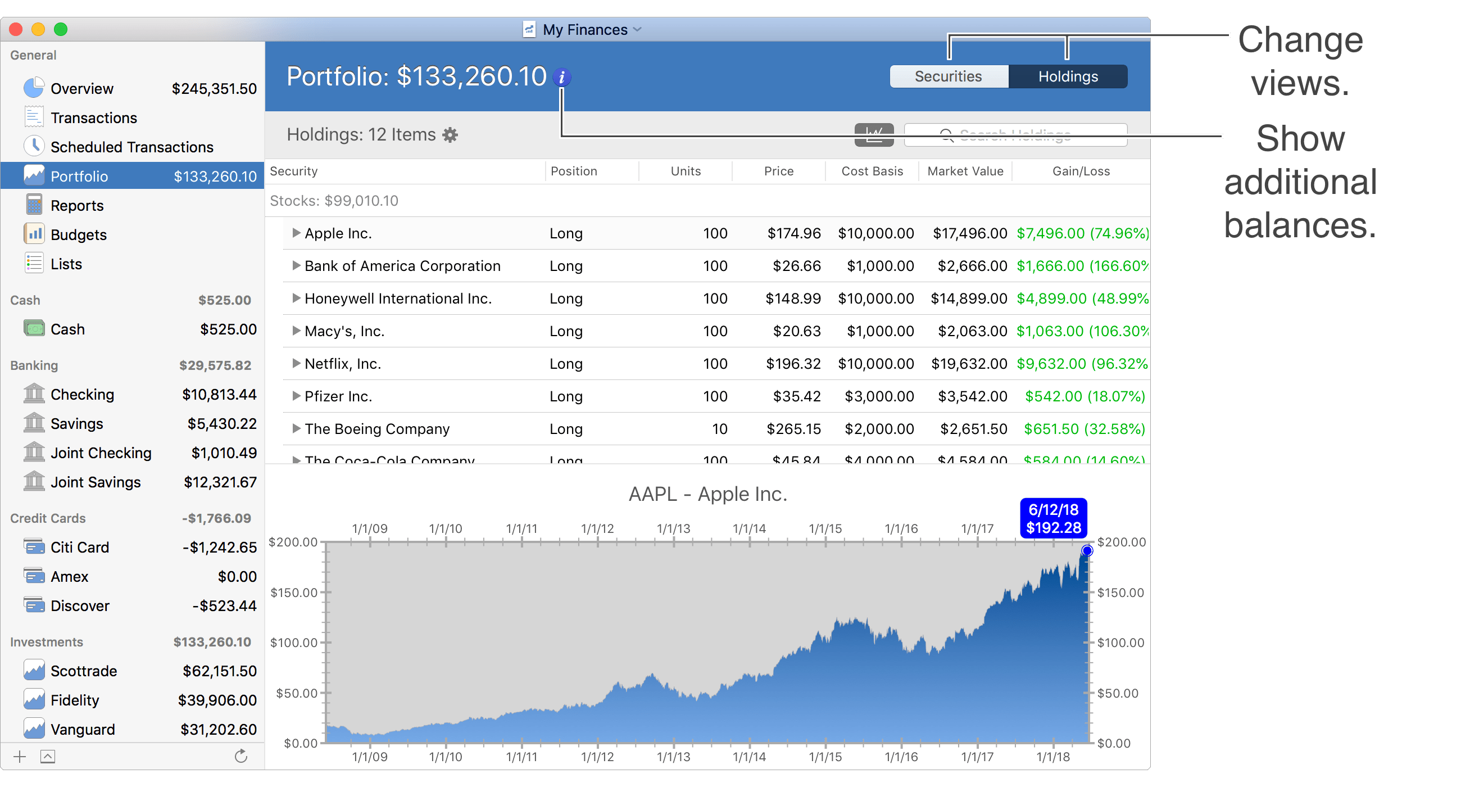Toggle the chart display button
The width and height of the screenshot is (1461, 787).
(x=873, y=135)
